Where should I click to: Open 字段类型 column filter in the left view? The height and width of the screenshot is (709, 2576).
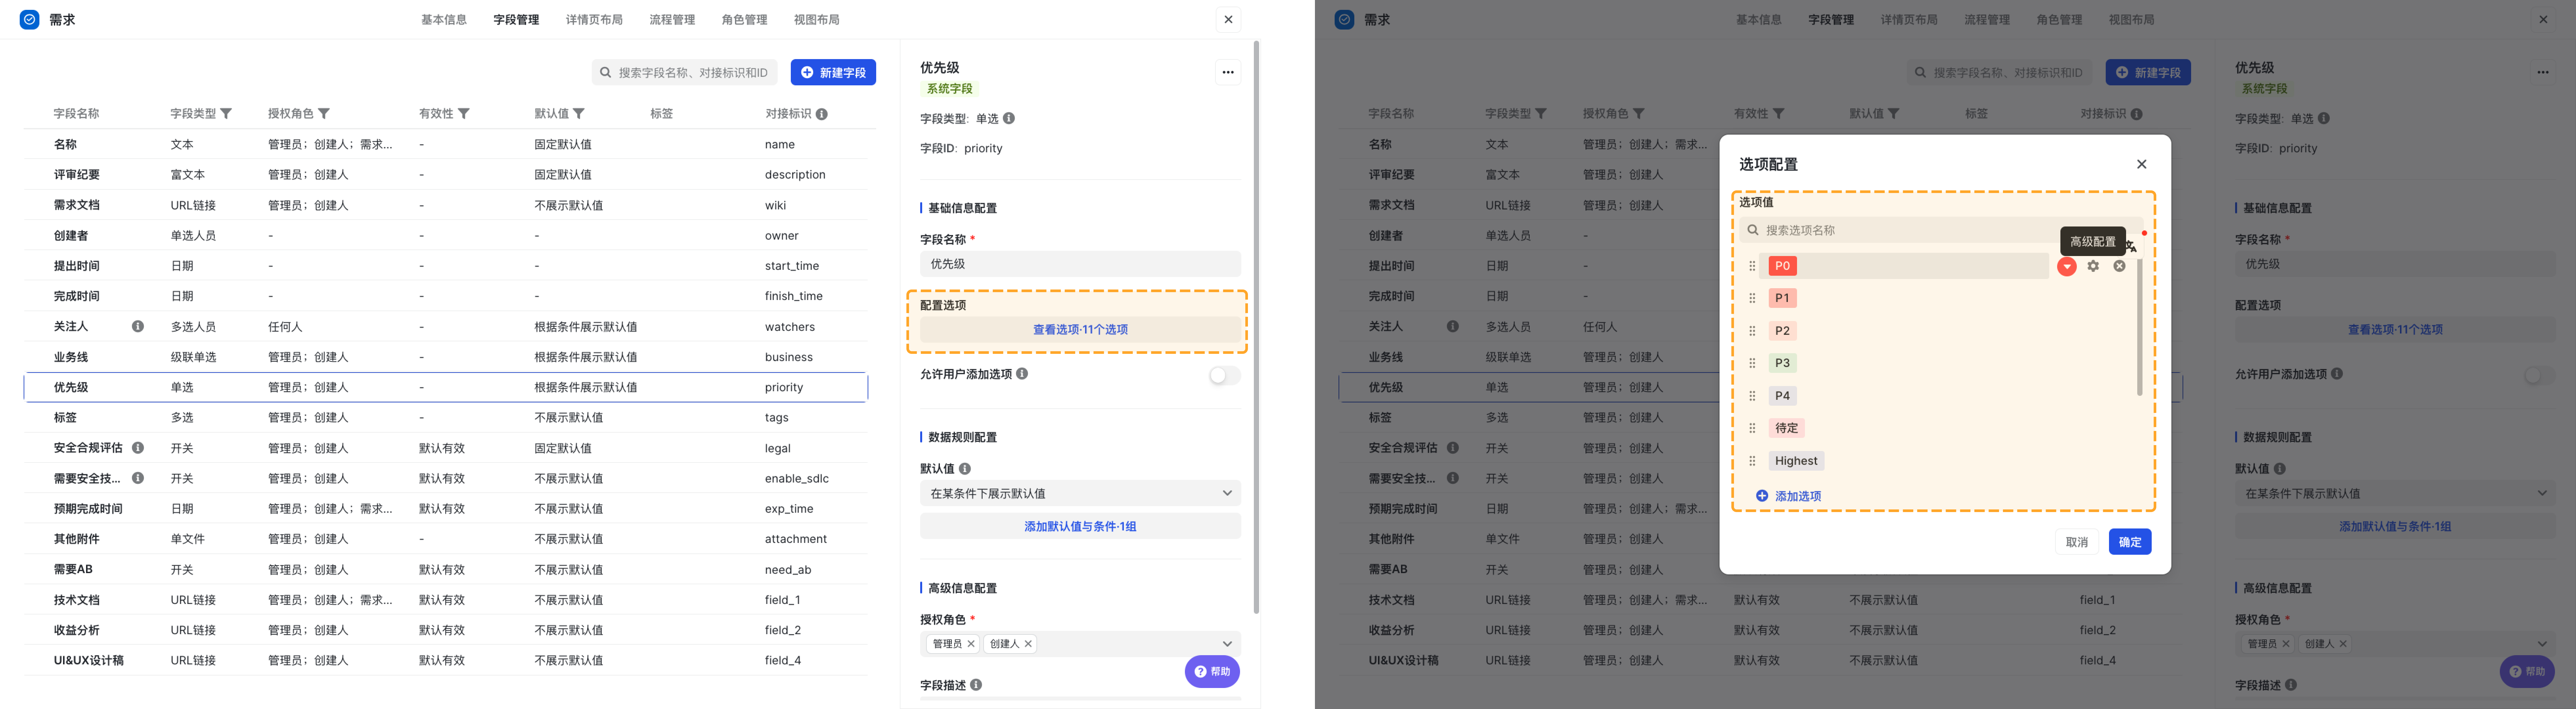(x=226, y=114)
